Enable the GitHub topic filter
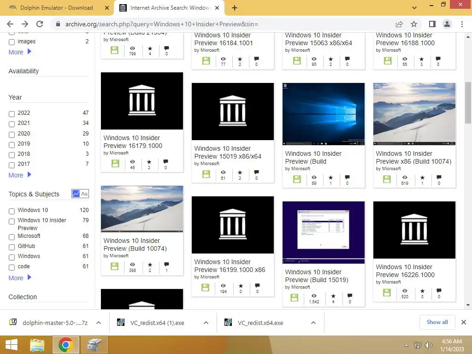Screen dimensions: 472x354 coord(12,247)
